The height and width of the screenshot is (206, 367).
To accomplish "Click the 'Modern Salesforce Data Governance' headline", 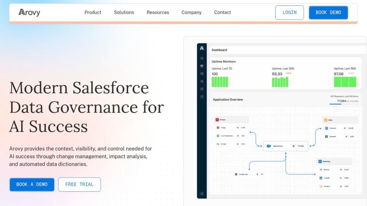I will (x=87, y=107).
